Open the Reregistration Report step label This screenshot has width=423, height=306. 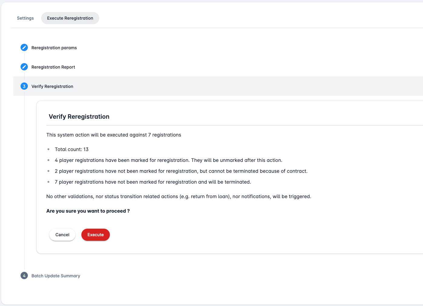(x=53, y=67)
